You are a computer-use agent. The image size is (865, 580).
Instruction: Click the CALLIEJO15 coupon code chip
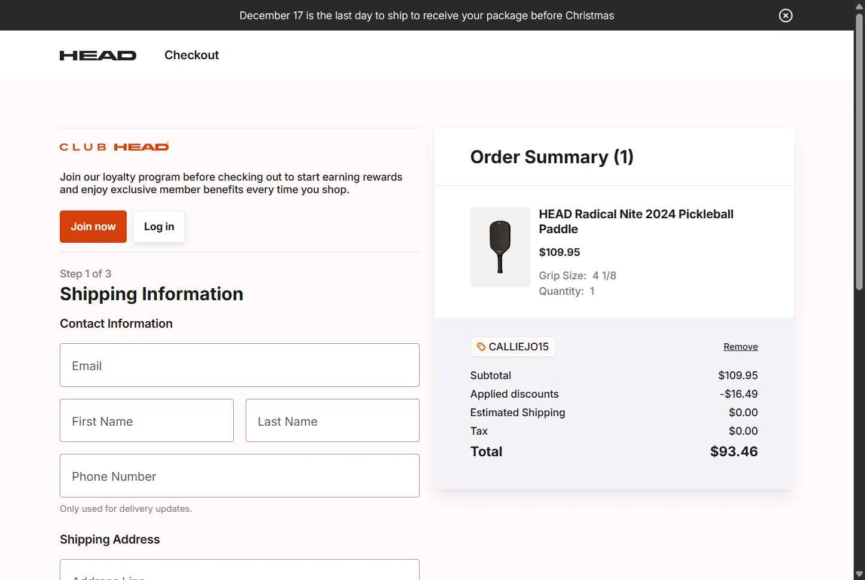pyautogui.click(x=514, y=347)
